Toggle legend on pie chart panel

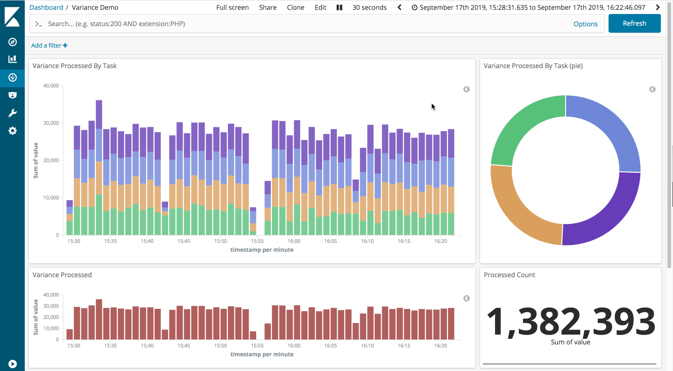[652, 89]
